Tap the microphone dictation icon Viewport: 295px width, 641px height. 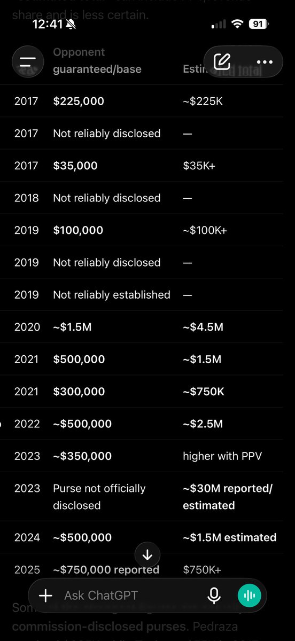pyautogui.click(x=214, y=595)
